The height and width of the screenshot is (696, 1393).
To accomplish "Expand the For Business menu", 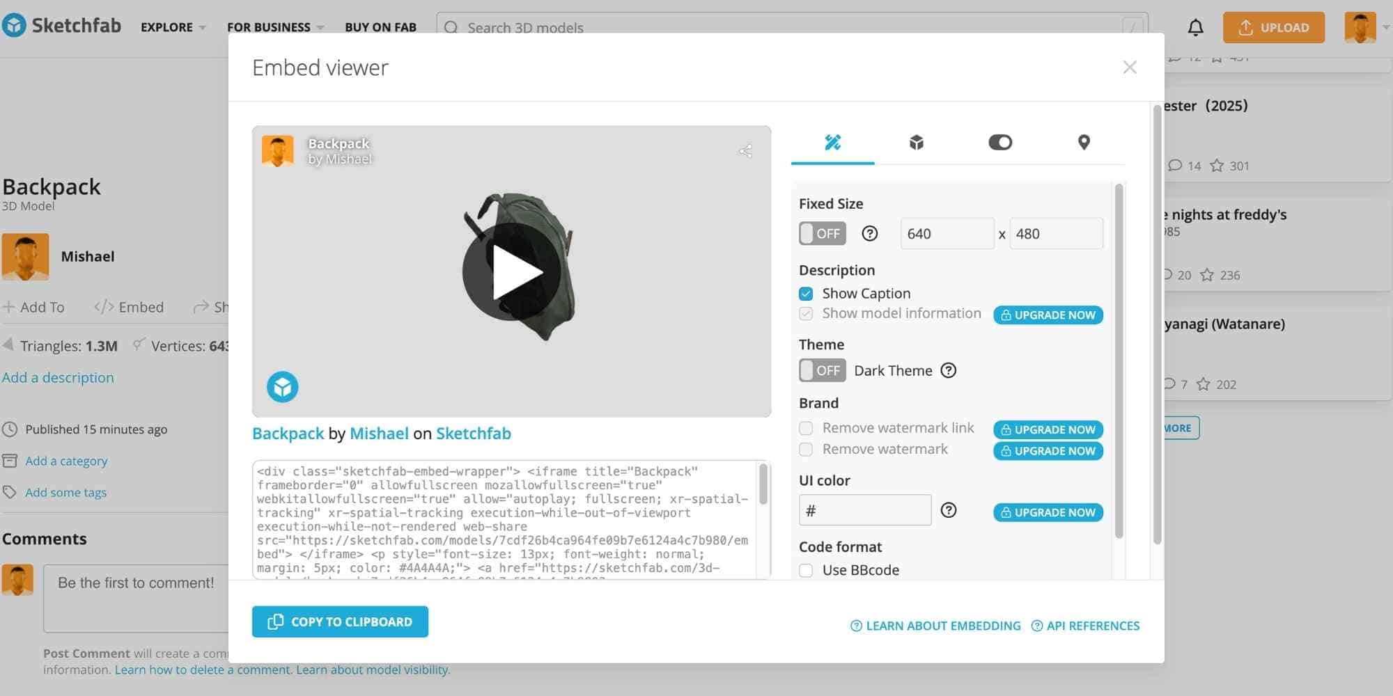I will 276,27.
